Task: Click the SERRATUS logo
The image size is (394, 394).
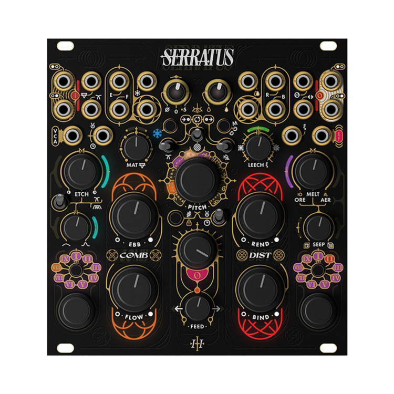Action: coord(198,57)
